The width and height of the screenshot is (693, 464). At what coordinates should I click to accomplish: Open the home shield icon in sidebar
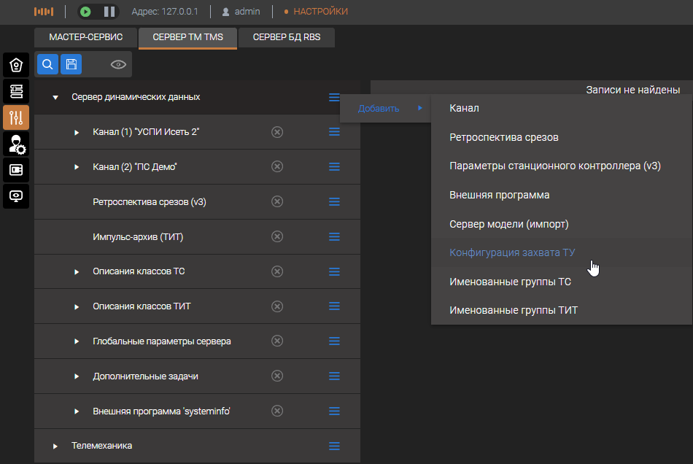[16, 65]
